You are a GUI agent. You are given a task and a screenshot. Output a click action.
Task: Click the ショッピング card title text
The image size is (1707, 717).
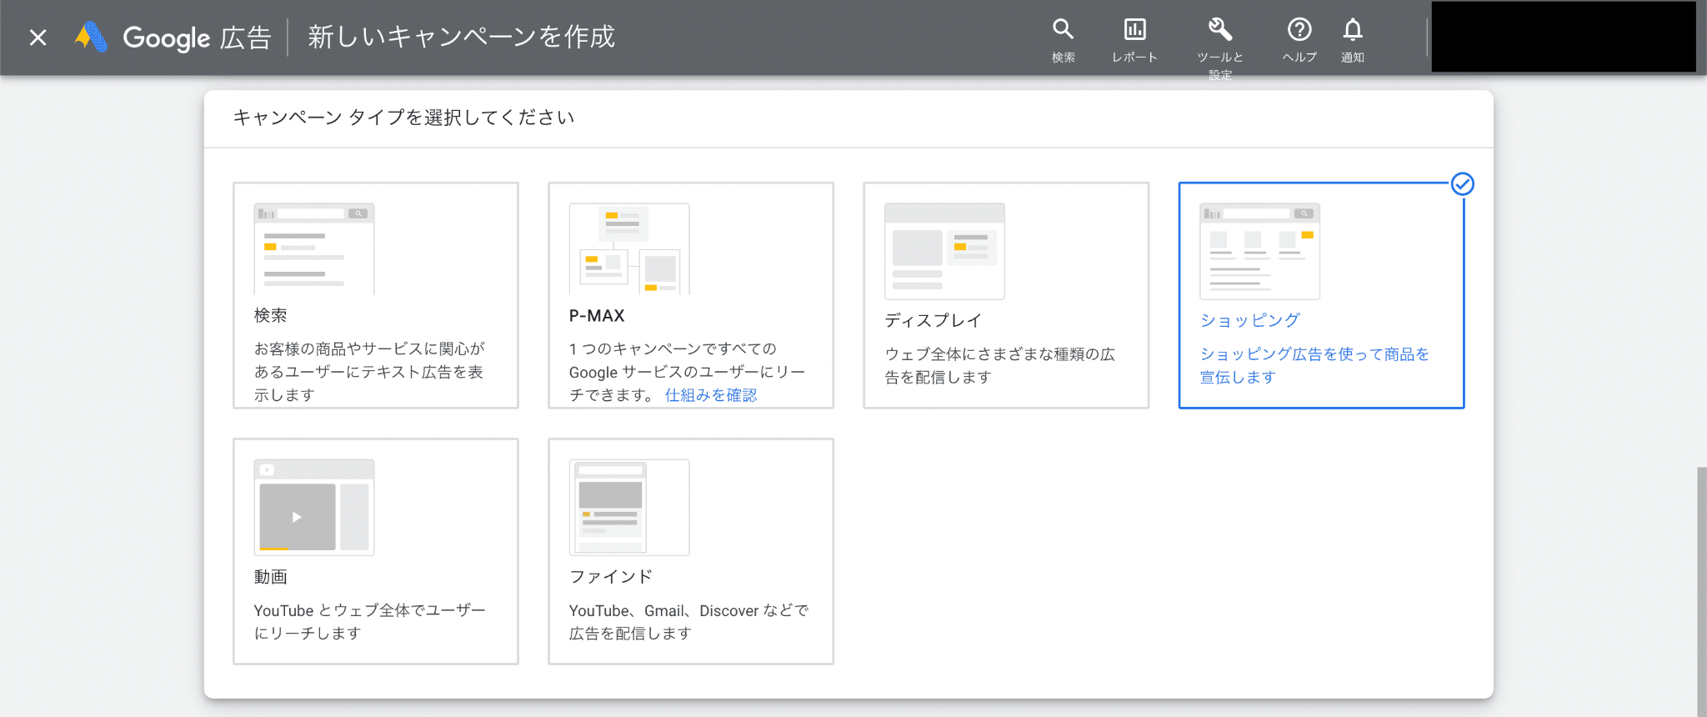(x=1249, y=320)
